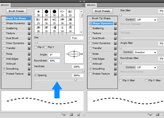This screenshot has height=118, width=164.
Task: Open Angle Jitter Control dropdown set to Direction
Action: click(145, 52)
